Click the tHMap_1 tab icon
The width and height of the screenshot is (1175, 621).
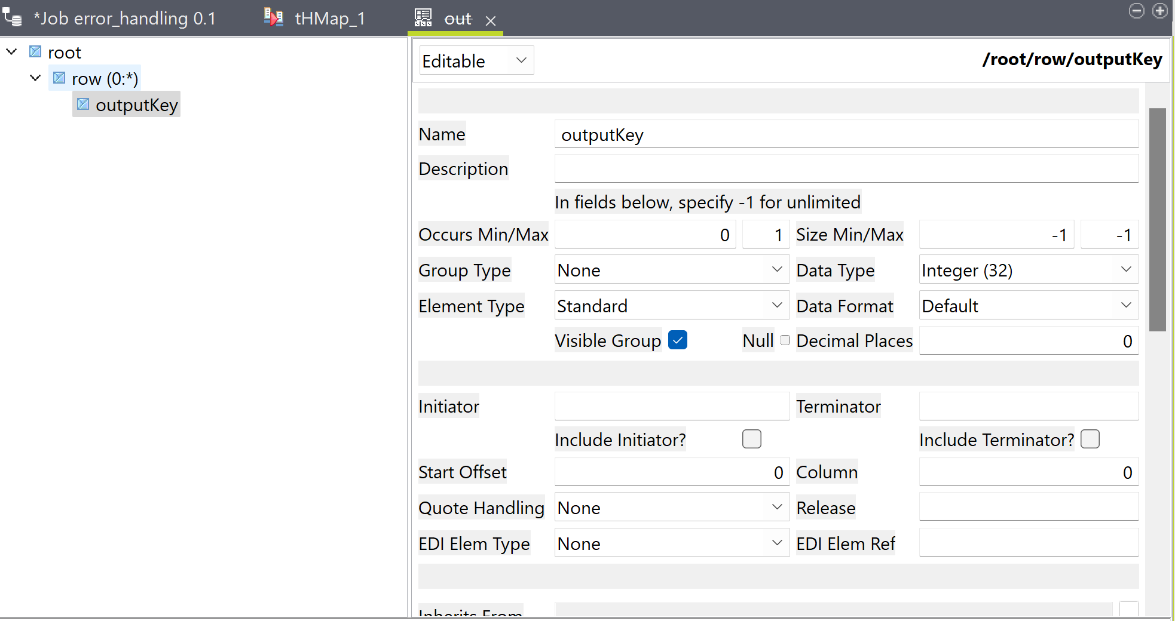click(273, 18)
